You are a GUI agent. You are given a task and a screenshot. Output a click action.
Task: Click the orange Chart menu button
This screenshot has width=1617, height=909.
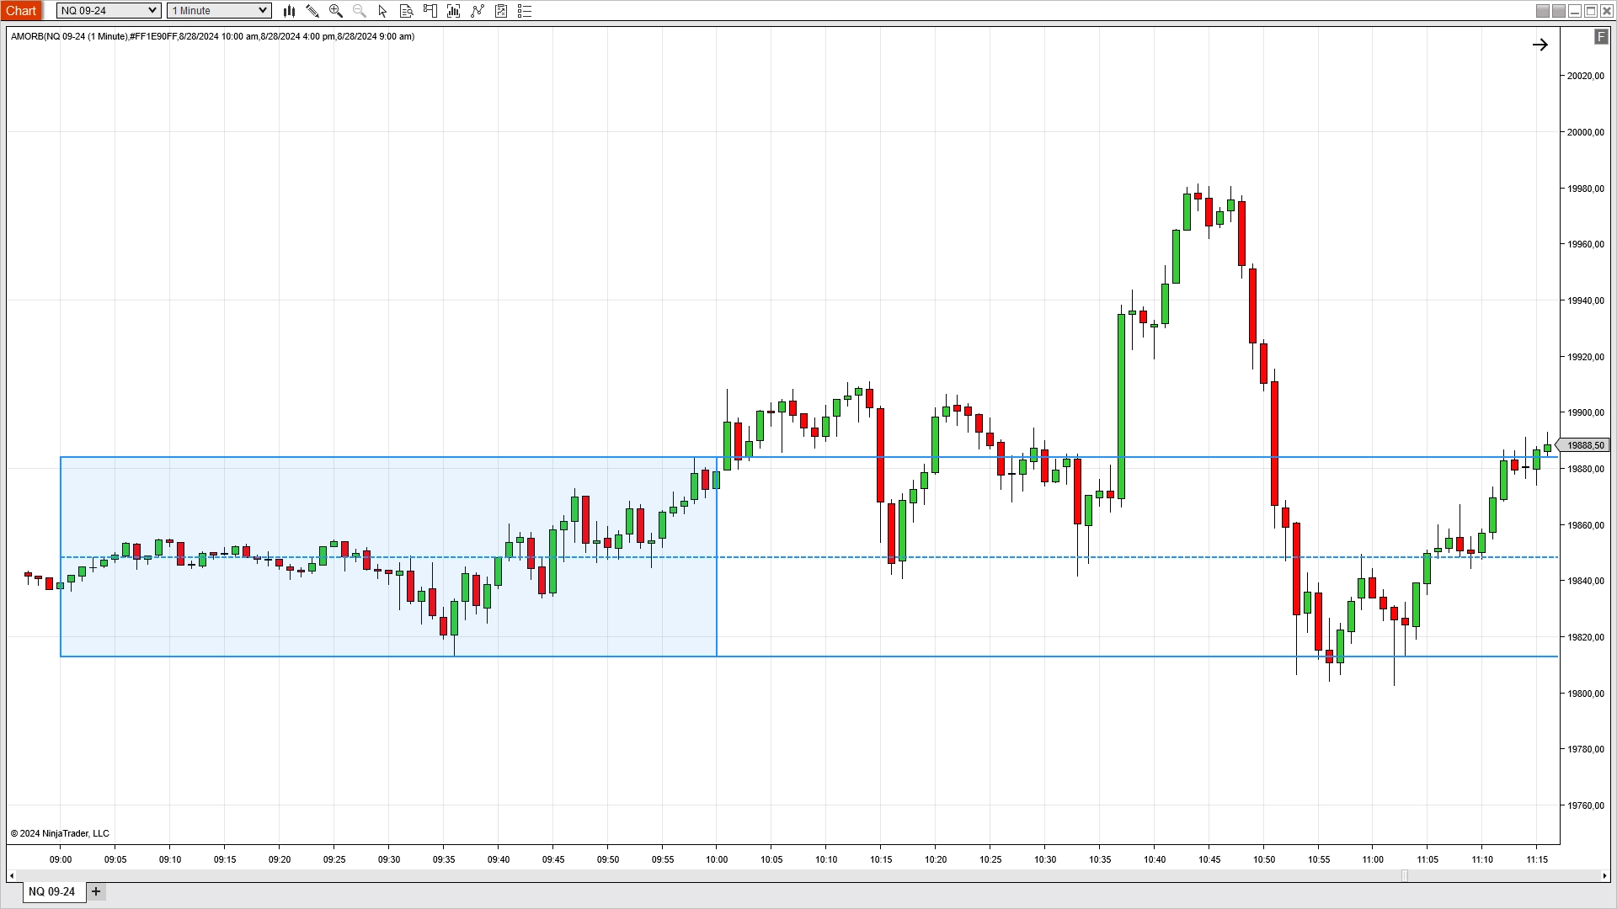coord(21,11)
